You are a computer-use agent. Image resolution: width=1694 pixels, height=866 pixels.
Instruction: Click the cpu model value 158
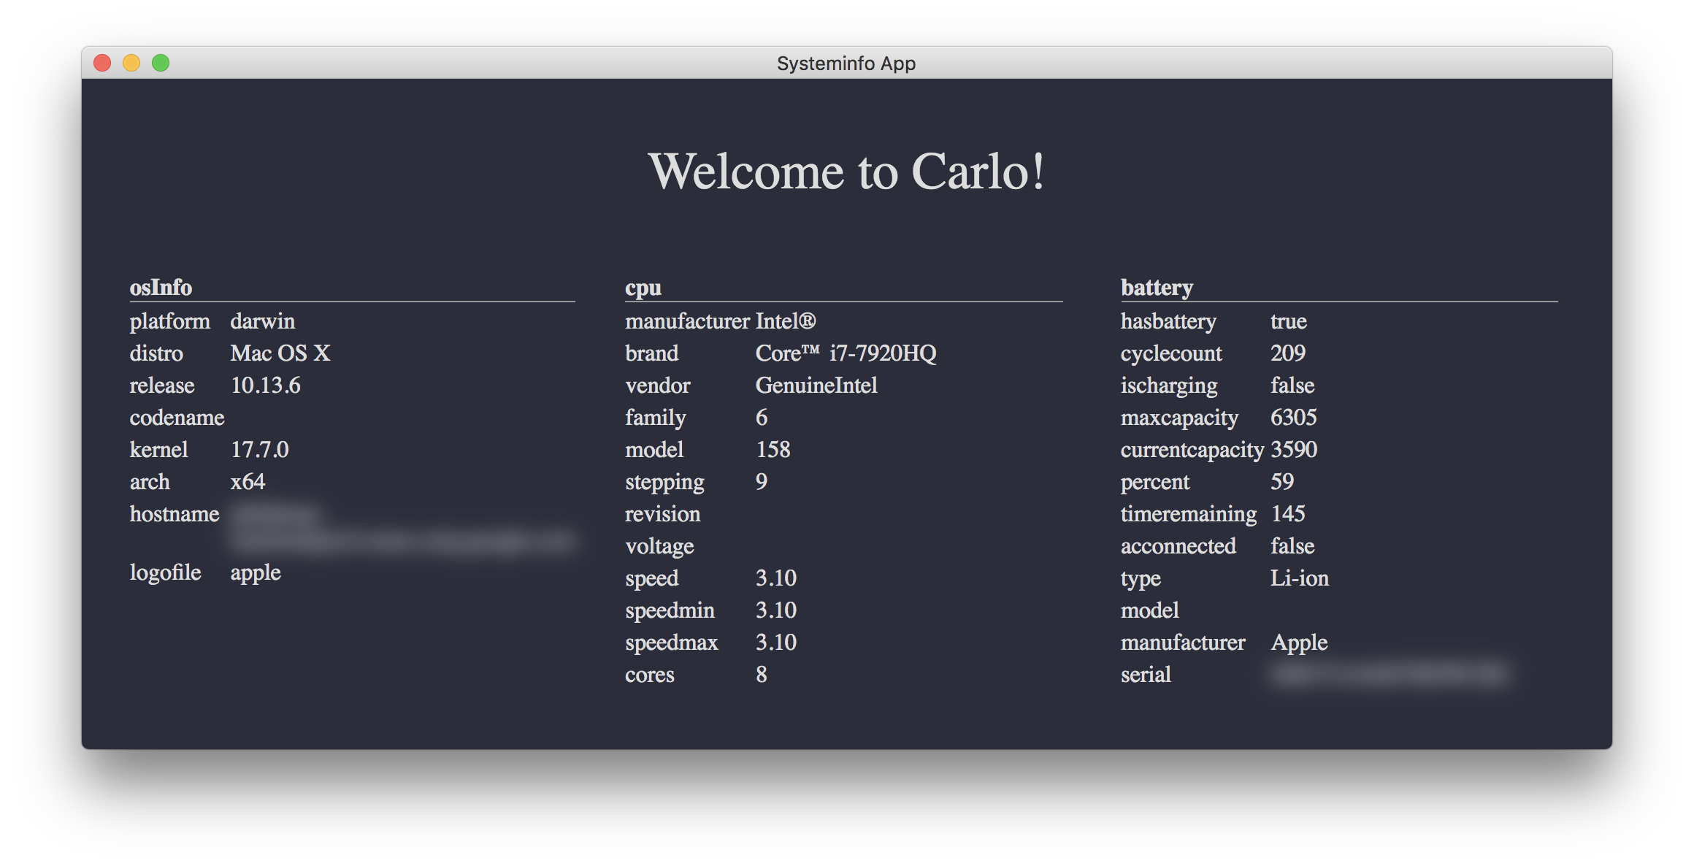click(773, 450)
